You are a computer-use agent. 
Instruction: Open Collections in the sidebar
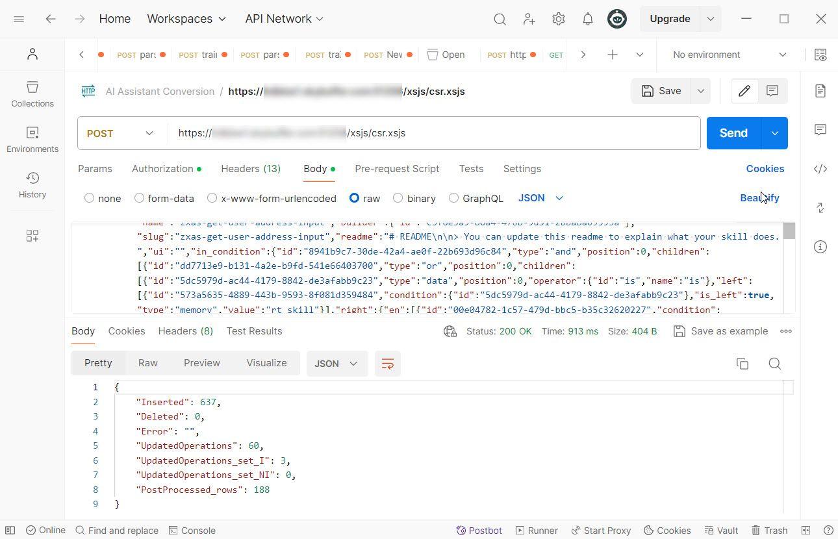coord(32,94)
